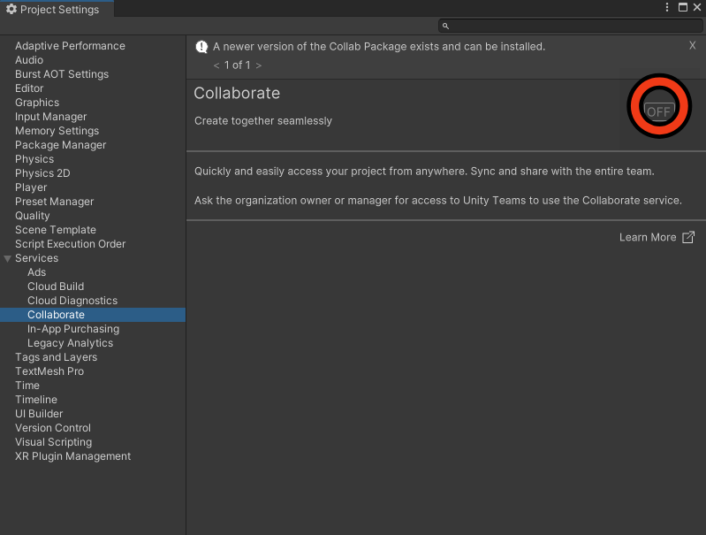The width and height of the screenshot is (706, 535).
Task: Open Graphics settings
Action: pos(37,103)
